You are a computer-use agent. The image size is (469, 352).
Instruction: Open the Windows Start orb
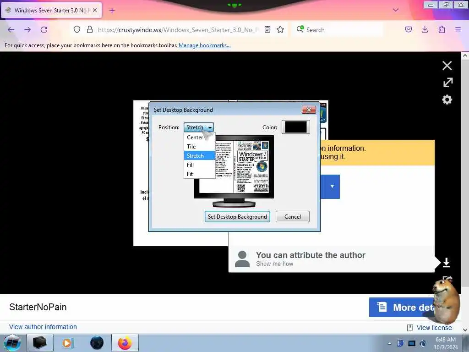click(12, 343)
